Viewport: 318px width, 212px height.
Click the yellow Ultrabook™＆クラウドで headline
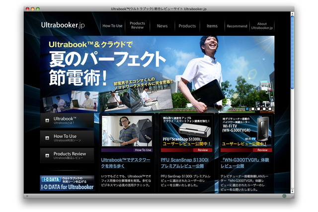click(90, 44)
